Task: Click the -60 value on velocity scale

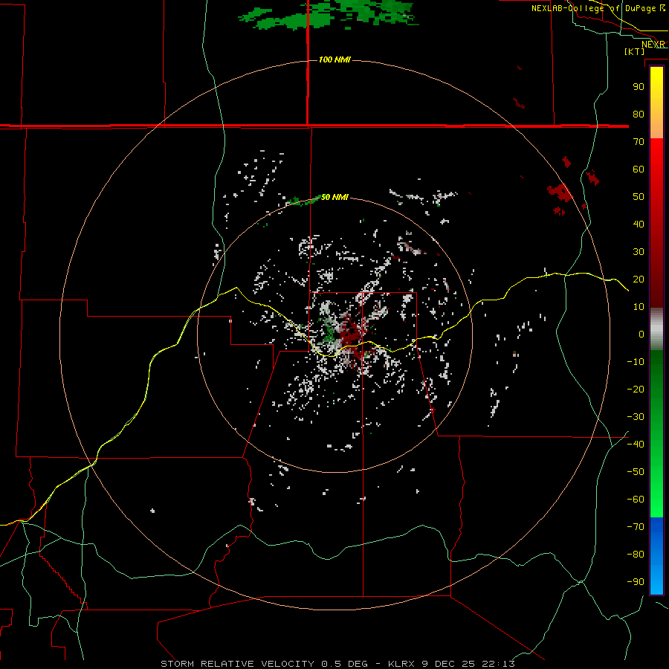Action: 636,500
